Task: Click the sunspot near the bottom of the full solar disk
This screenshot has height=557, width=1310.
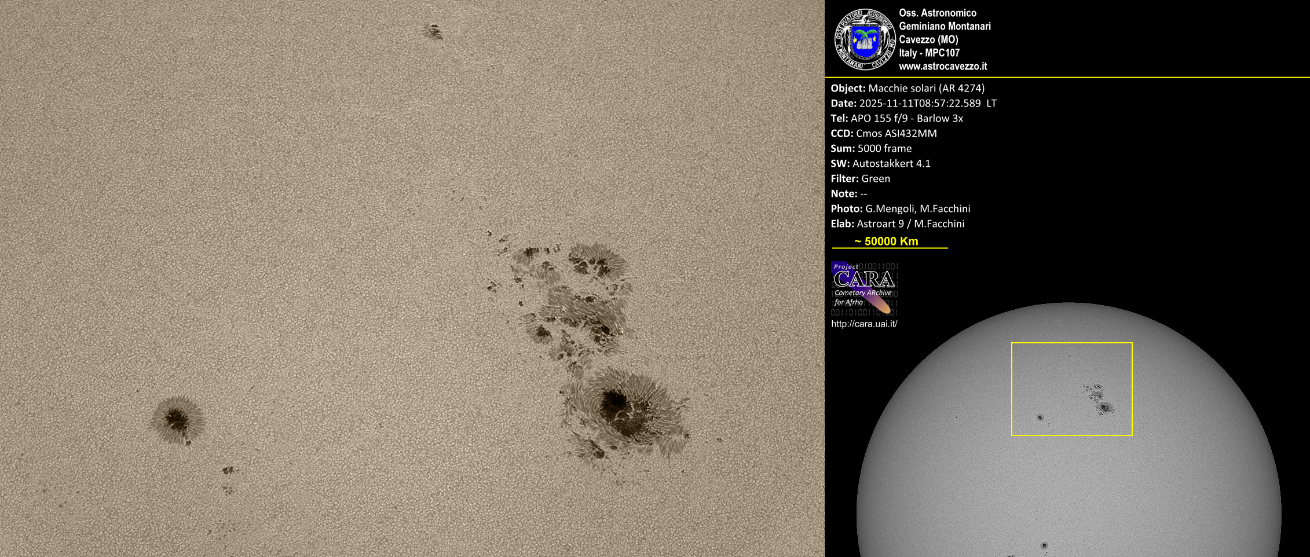Action: 1044,545
